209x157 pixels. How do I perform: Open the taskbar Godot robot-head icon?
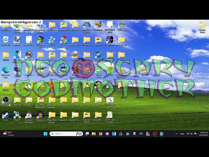click(x=128, y=134)
